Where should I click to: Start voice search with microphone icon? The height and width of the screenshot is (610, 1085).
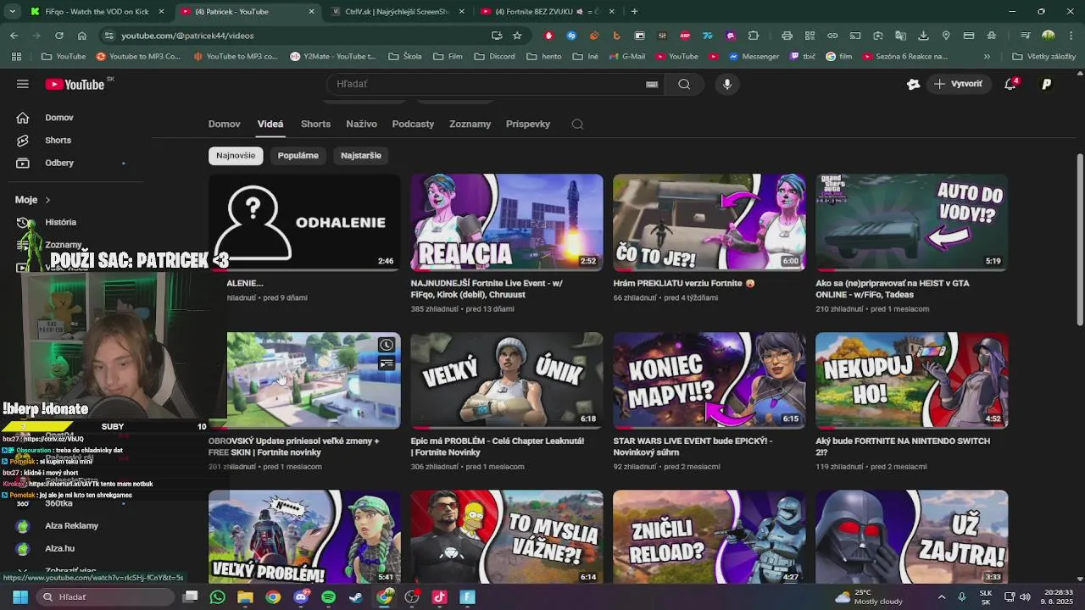727,84
